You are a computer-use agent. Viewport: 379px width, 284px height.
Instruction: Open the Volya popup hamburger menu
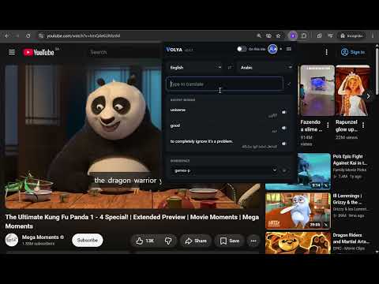[289, 49]
